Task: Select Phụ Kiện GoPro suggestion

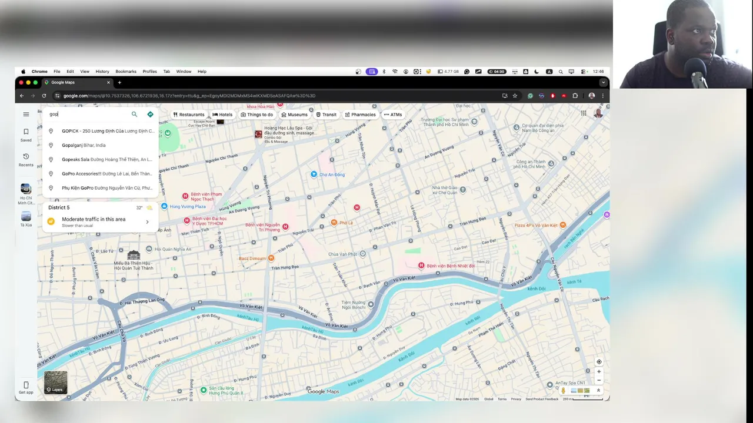Action: (x=100, y=188)
